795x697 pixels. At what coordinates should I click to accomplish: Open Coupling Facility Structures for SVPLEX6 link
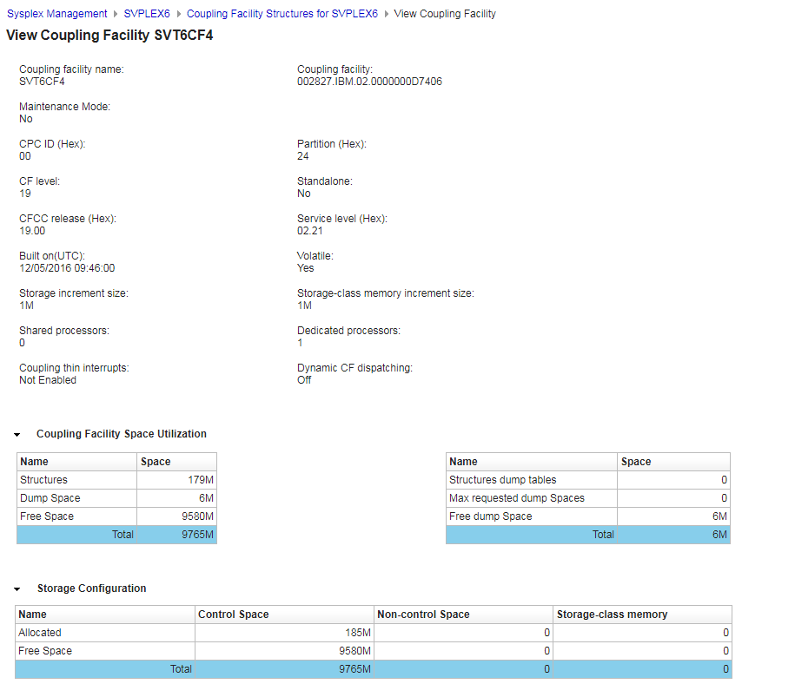[282, 14]
